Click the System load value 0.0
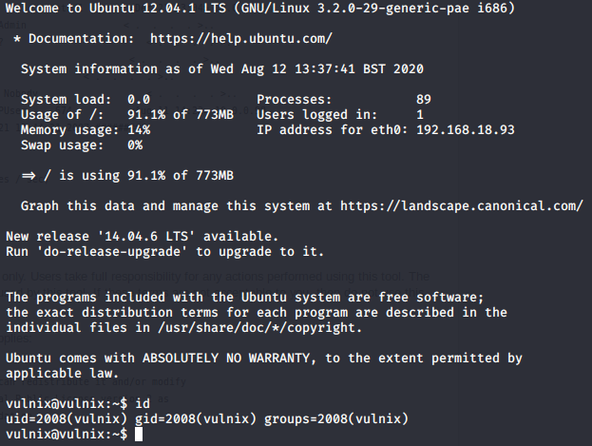Viewport: 592px width, 446px height. (139, 100)
